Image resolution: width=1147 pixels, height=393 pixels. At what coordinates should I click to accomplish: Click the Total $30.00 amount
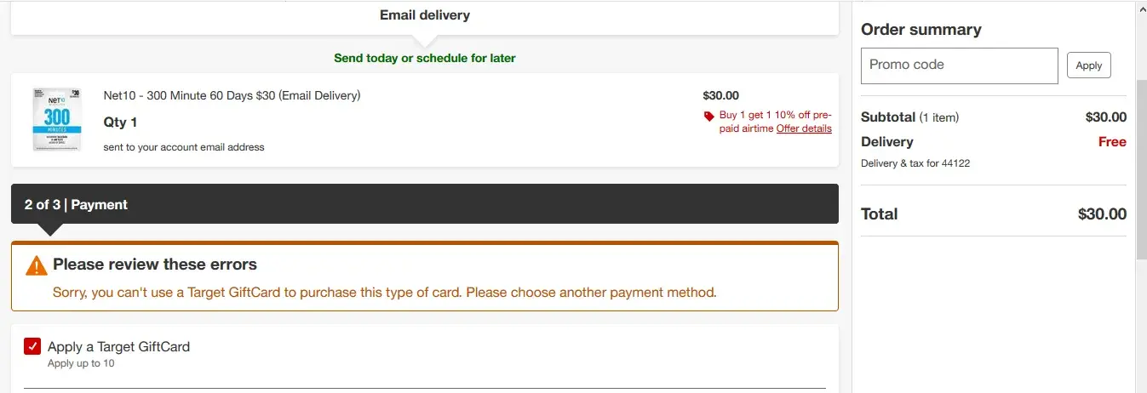[1101, 214]
